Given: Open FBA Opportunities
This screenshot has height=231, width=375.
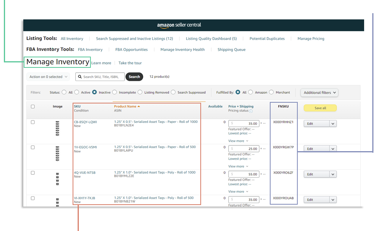Looking at the screenshot, I should coord(131,50).
